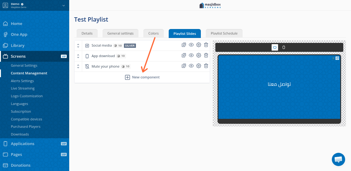Toggle visibility of Mute your phone slide
The height and width of the screenshot is (171, 351).
(x=191, y=66)
